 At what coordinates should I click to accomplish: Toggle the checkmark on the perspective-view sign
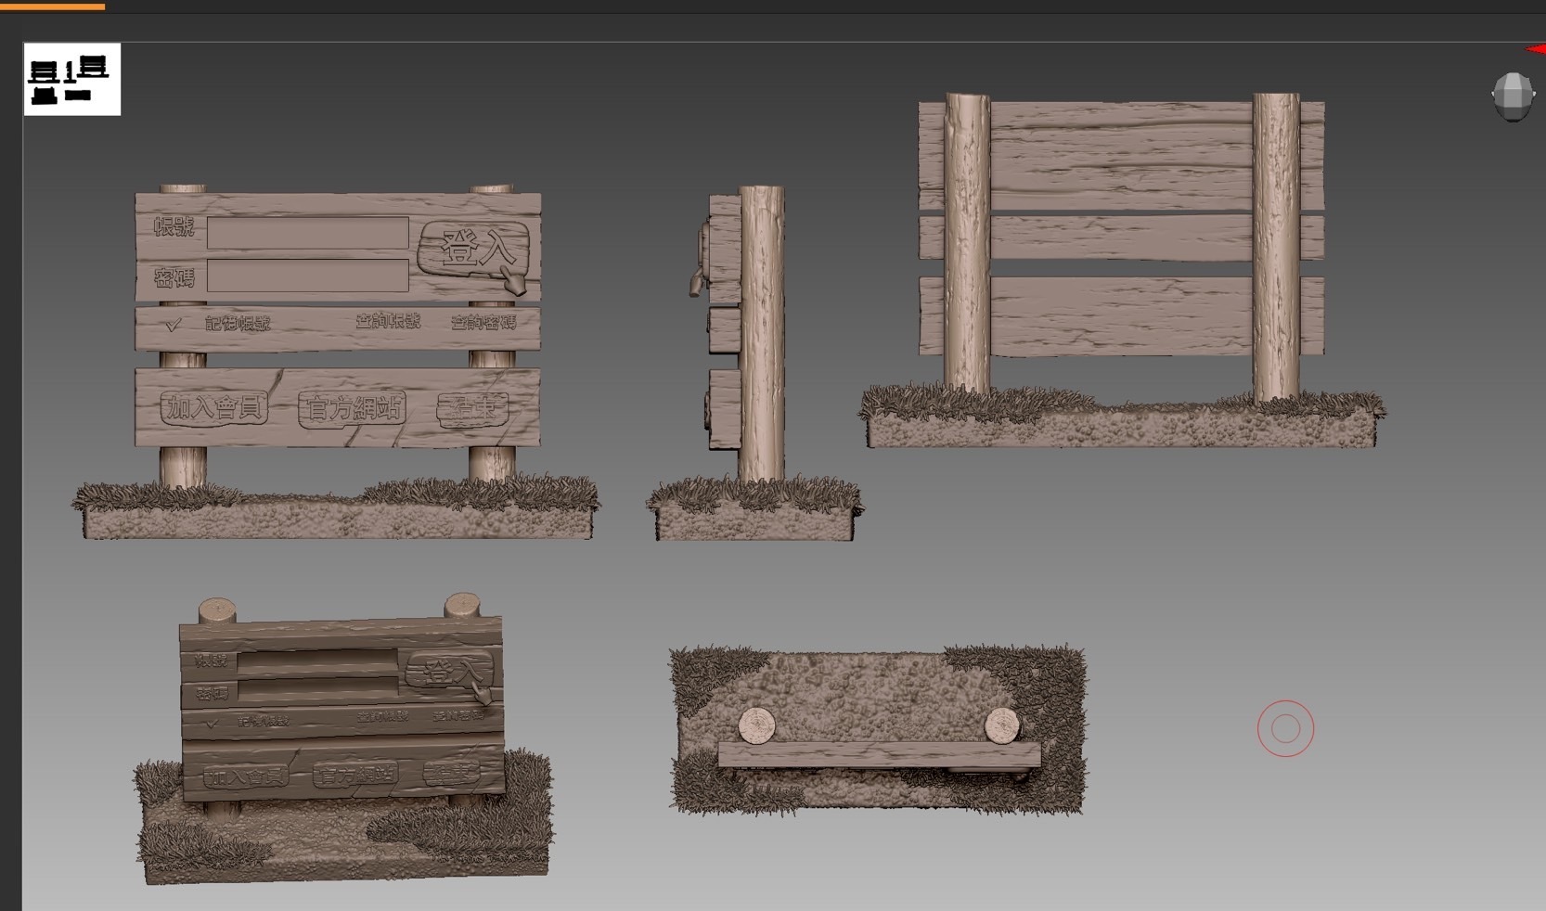point(212,724)
